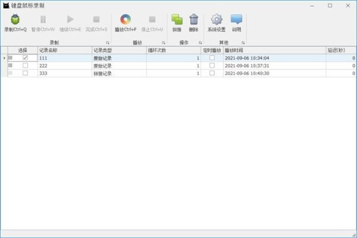
Task: Click the loop count cell of record 222
Action: (x=174, y=66)
